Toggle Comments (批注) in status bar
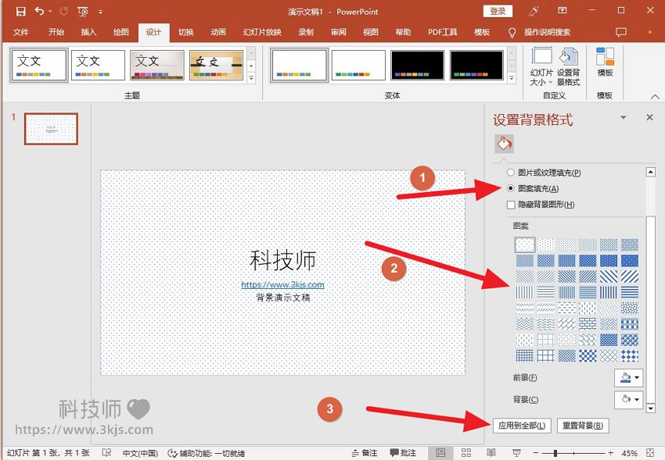Image resolution: width=665 pixels, height=460 pixels. pyautogui.click(x=403, y=453)
